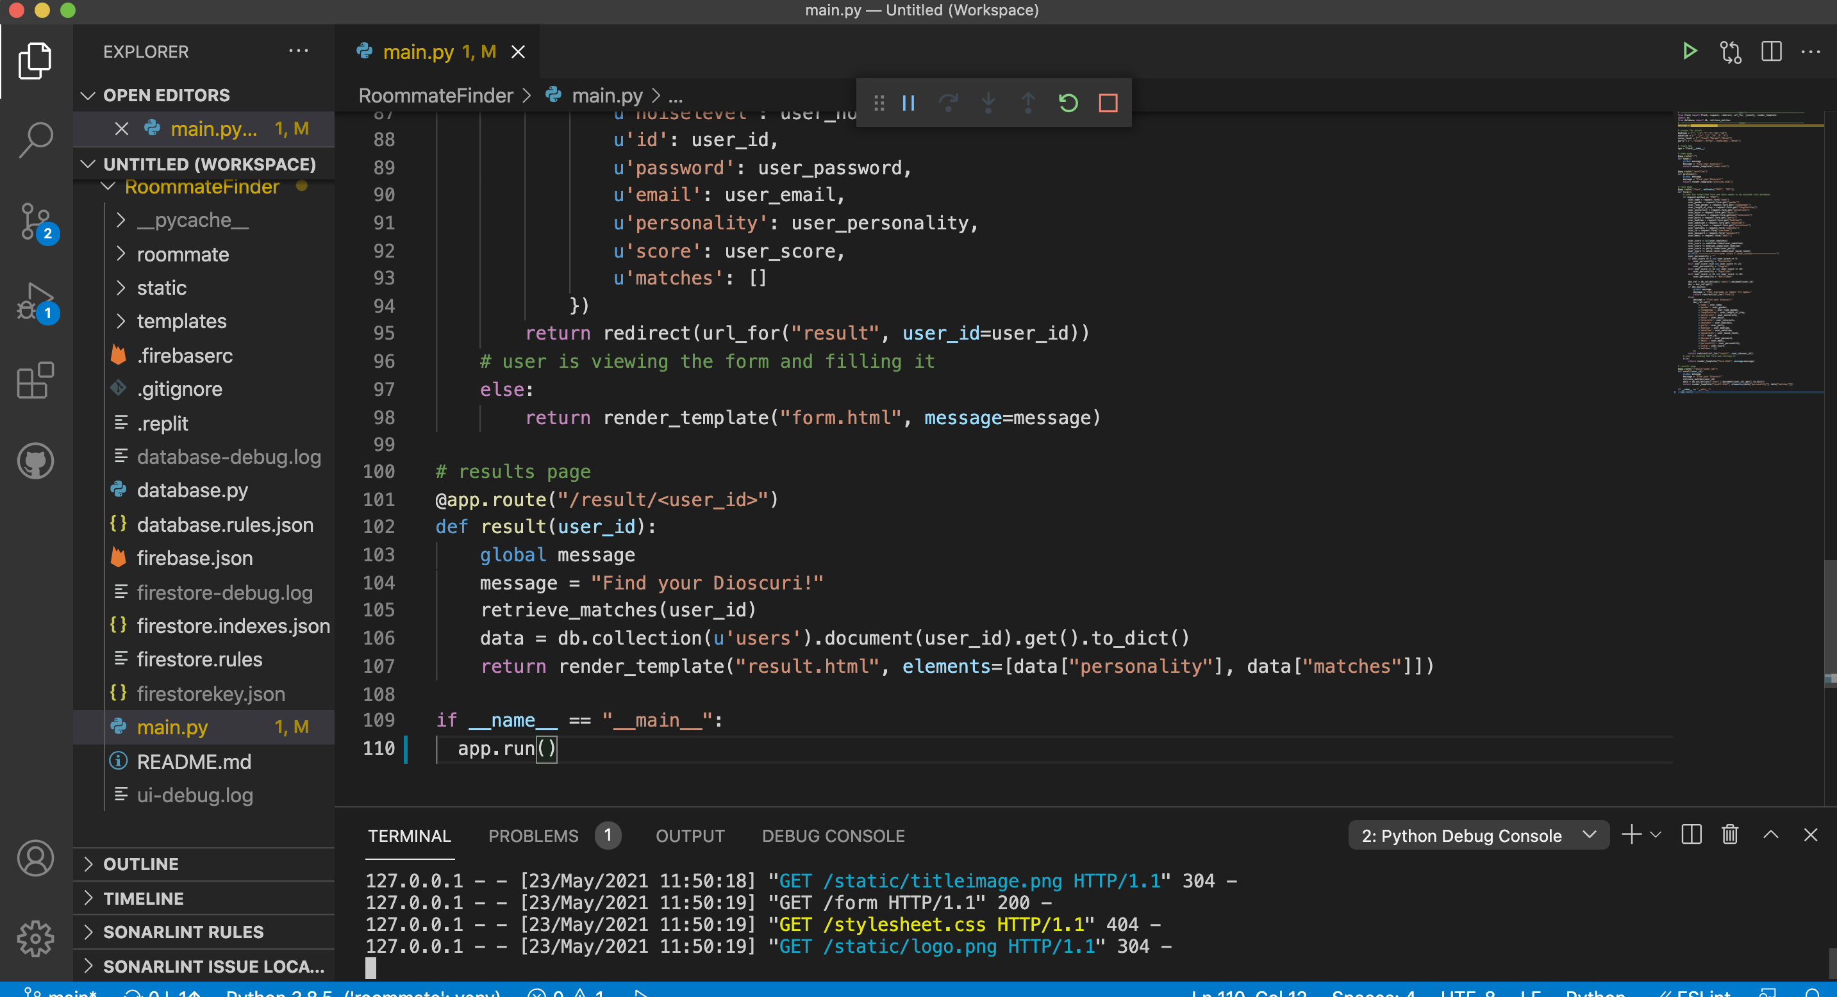This screenshot has height=997, width=1837.
Task: Click RoommateFinder in the breadcrumb
Action: pyautogui.click(x=435, y=95)
